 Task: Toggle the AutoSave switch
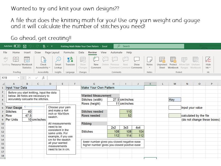(x=17, y=46)
